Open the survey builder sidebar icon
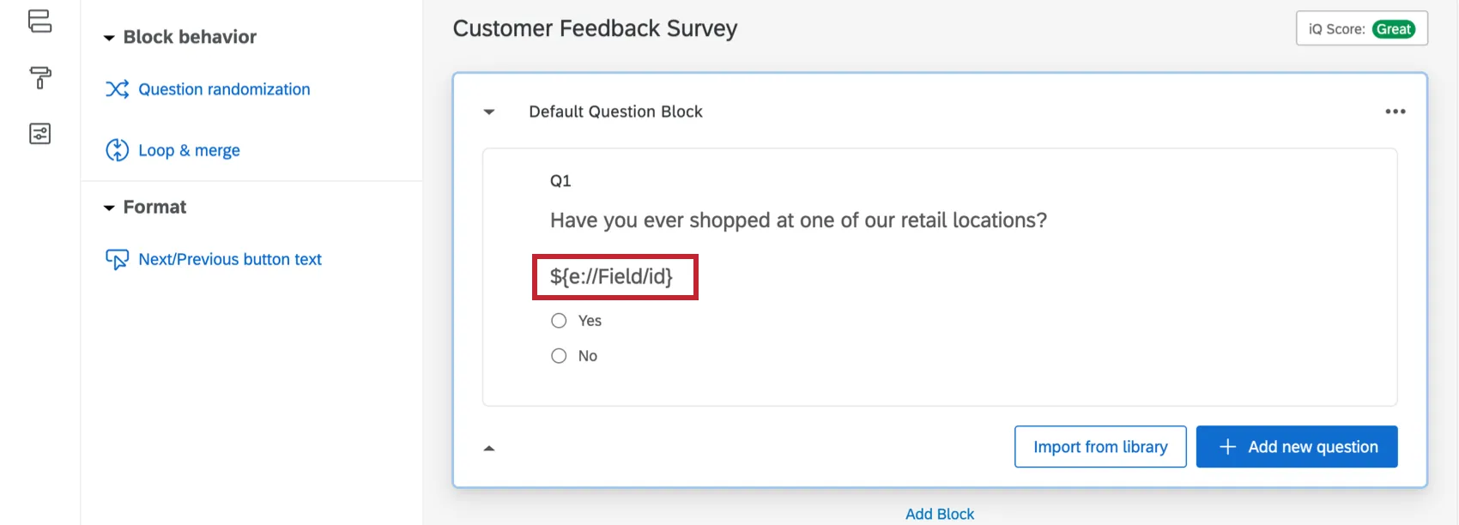This screenshot has width=1459, height=525. pos(39,21)
